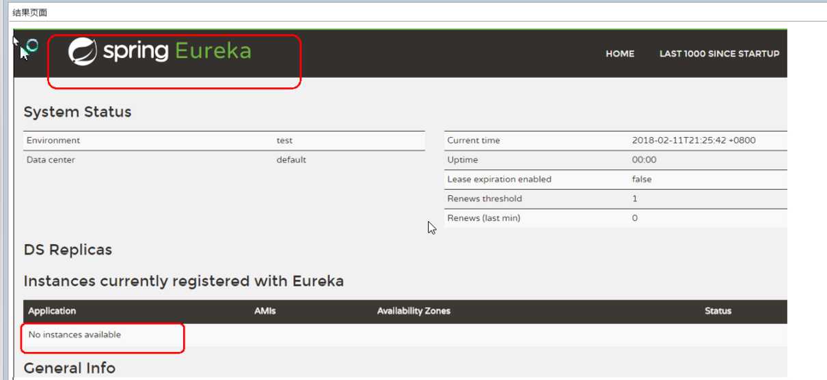
Task: Click the Application column header
Action: coord(52,311)
